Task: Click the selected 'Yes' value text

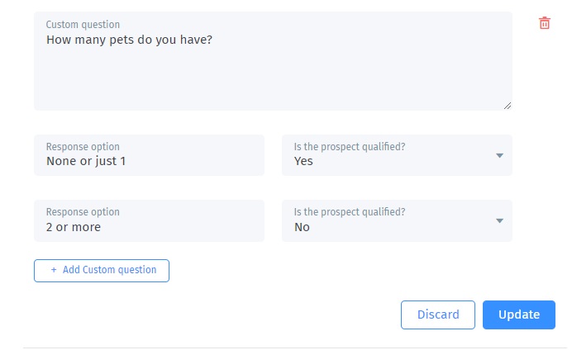Action: [303, 161]
